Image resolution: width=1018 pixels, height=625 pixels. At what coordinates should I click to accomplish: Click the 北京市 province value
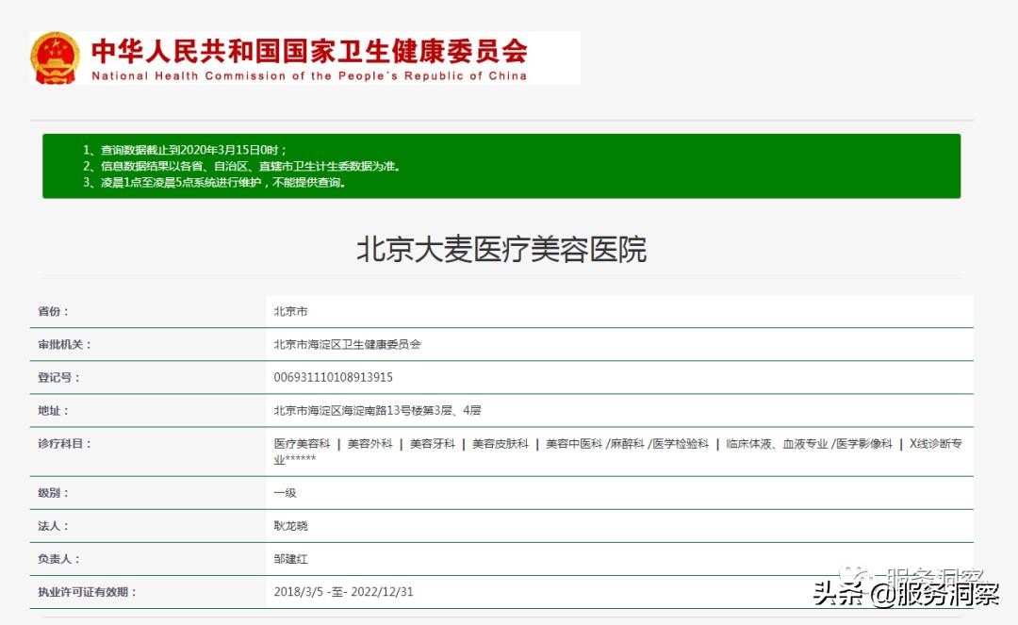[290, 310]
